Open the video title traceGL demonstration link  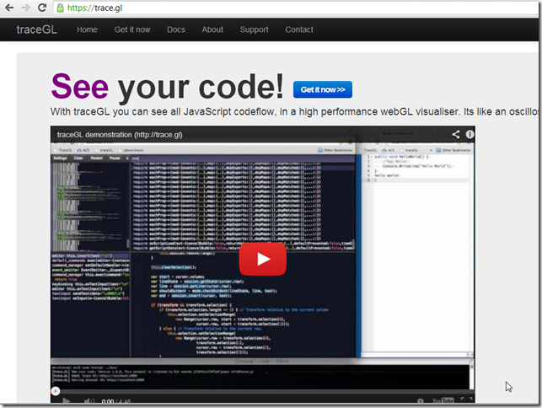pyautogui.click(x=120, y=135)
